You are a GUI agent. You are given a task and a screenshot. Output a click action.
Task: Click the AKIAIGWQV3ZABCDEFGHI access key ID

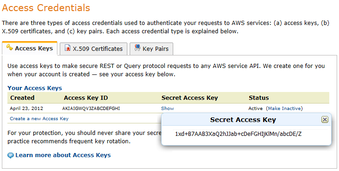(x=91, y=109)
